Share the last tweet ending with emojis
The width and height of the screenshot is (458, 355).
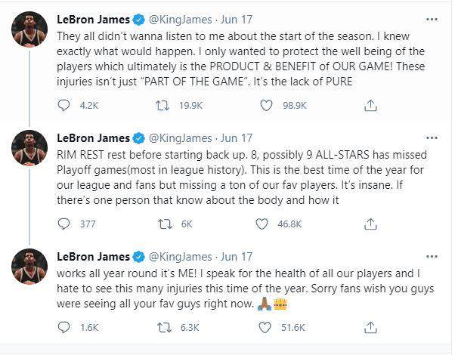369,327
